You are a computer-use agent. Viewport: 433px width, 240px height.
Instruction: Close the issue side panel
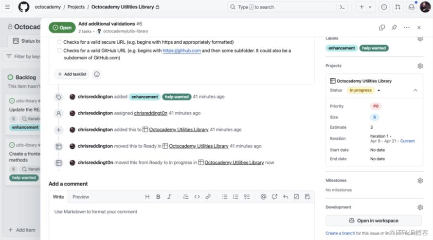pos(419,27)
